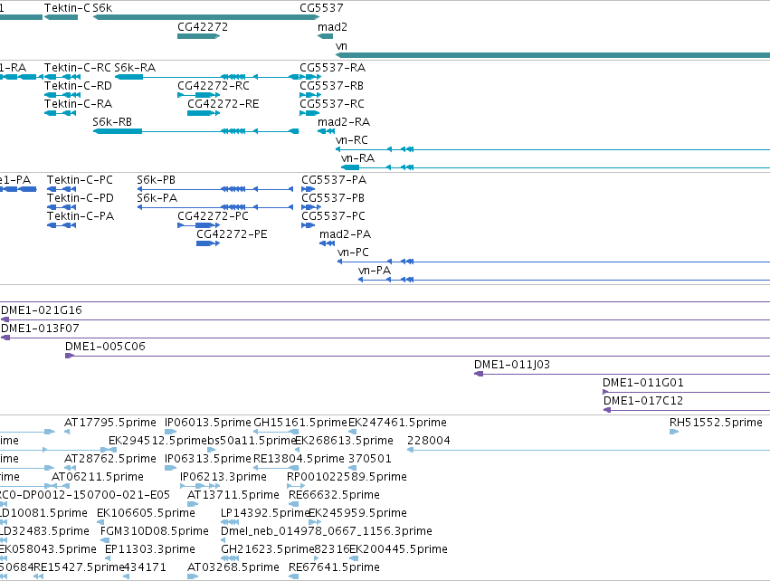Click transcript mad2-RA label

click(344, 122)
